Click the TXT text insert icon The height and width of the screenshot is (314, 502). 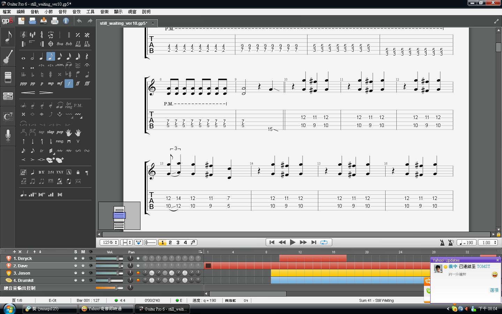(60, 172)
